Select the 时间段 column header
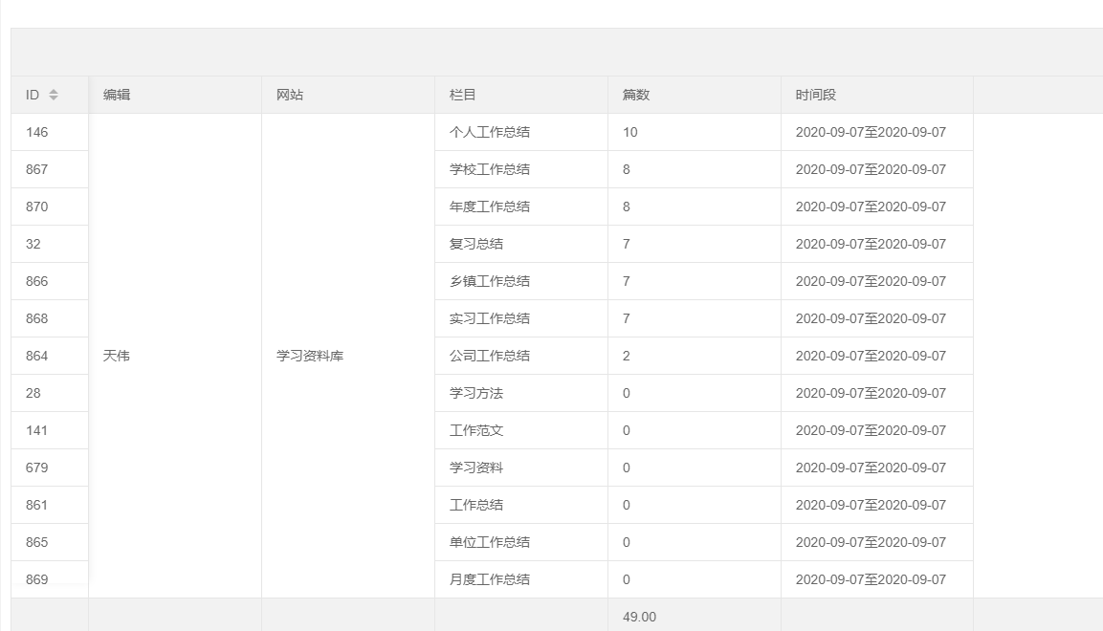Screen dimensions: 1103x631 point(816,95)
